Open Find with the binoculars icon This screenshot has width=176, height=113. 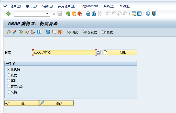pos(94,14)
